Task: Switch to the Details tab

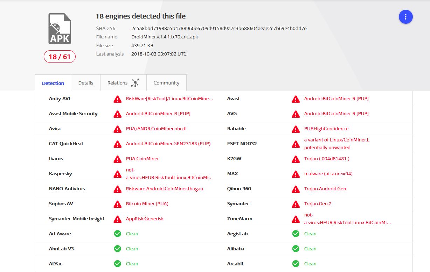Action: [86, 83]
